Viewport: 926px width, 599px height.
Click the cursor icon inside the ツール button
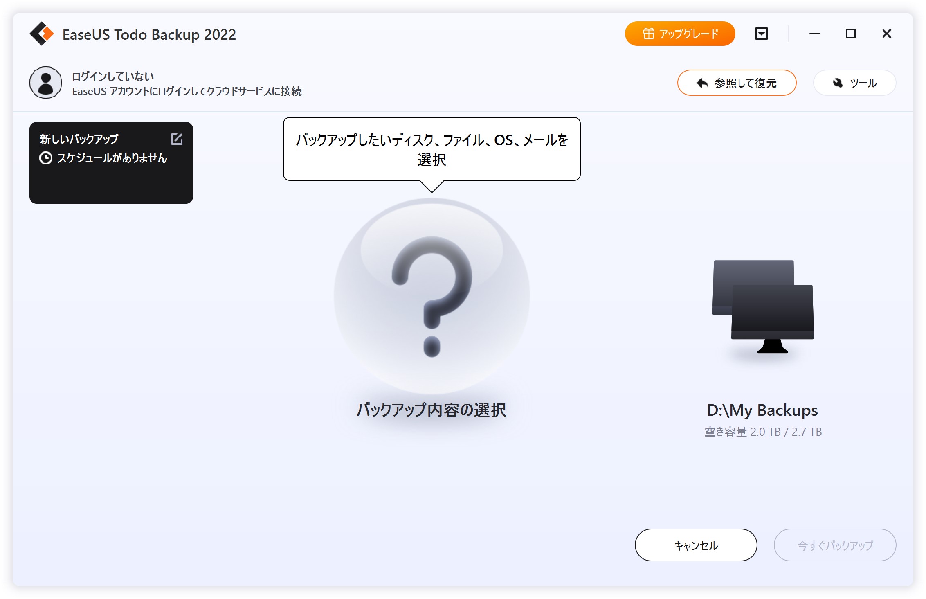(836, 82)
